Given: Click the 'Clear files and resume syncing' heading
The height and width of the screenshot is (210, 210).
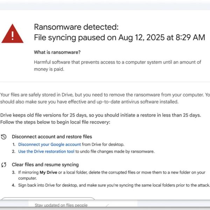Looking at the screenshot, I should tap(45, 164).
